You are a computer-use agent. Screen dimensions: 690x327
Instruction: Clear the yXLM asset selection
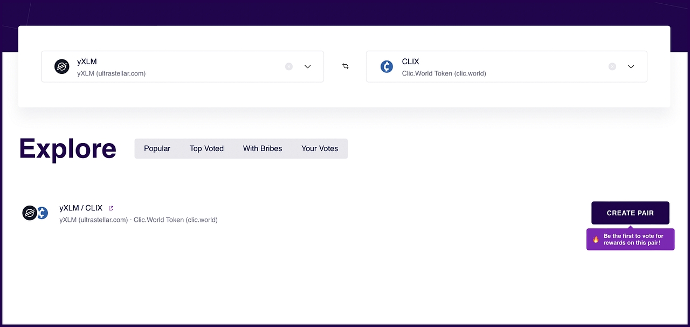pyautogui.click(x=289, y=66)
